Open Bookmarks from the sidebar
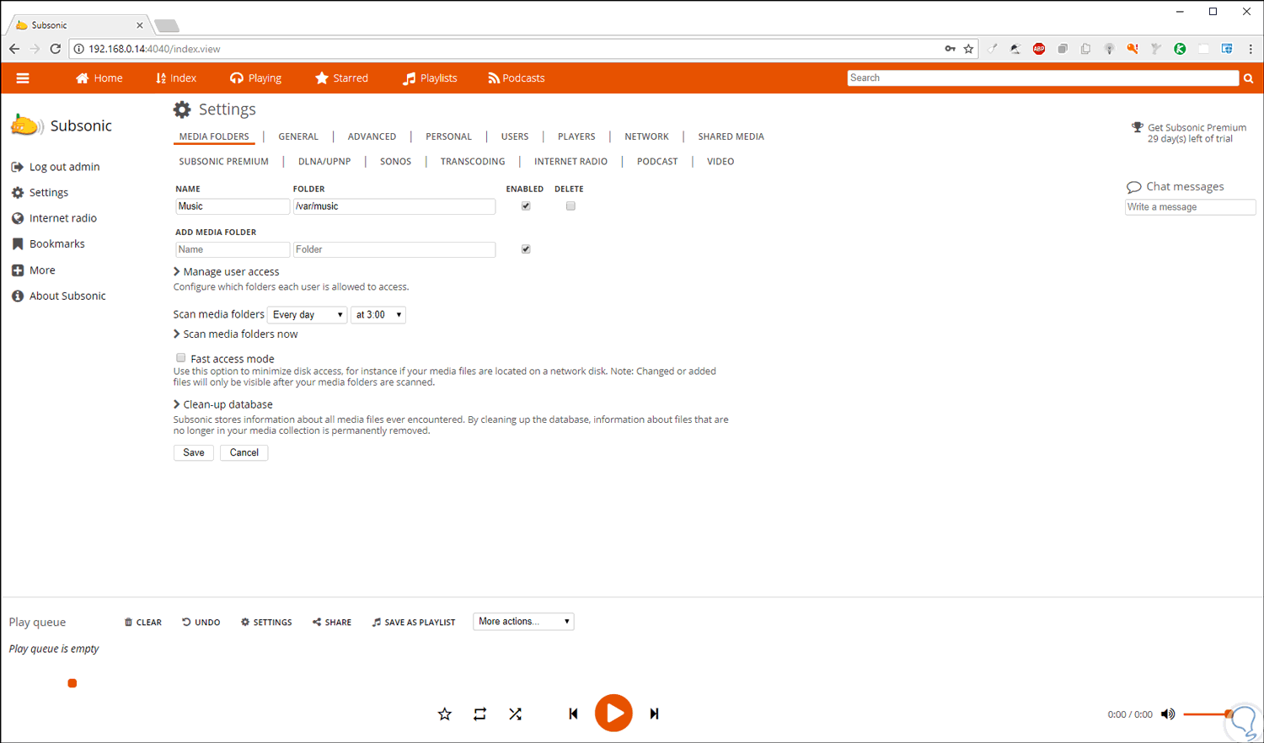The image size is (1264, 743). click(x=48, y=244)
